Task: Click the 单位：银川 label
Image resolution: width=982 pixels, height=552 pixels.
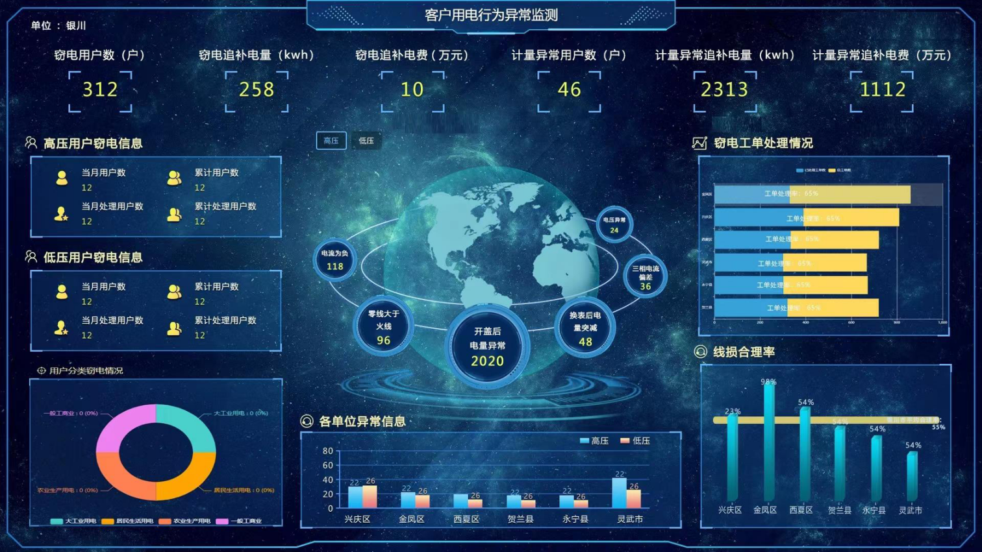Action: click(58, 25)
